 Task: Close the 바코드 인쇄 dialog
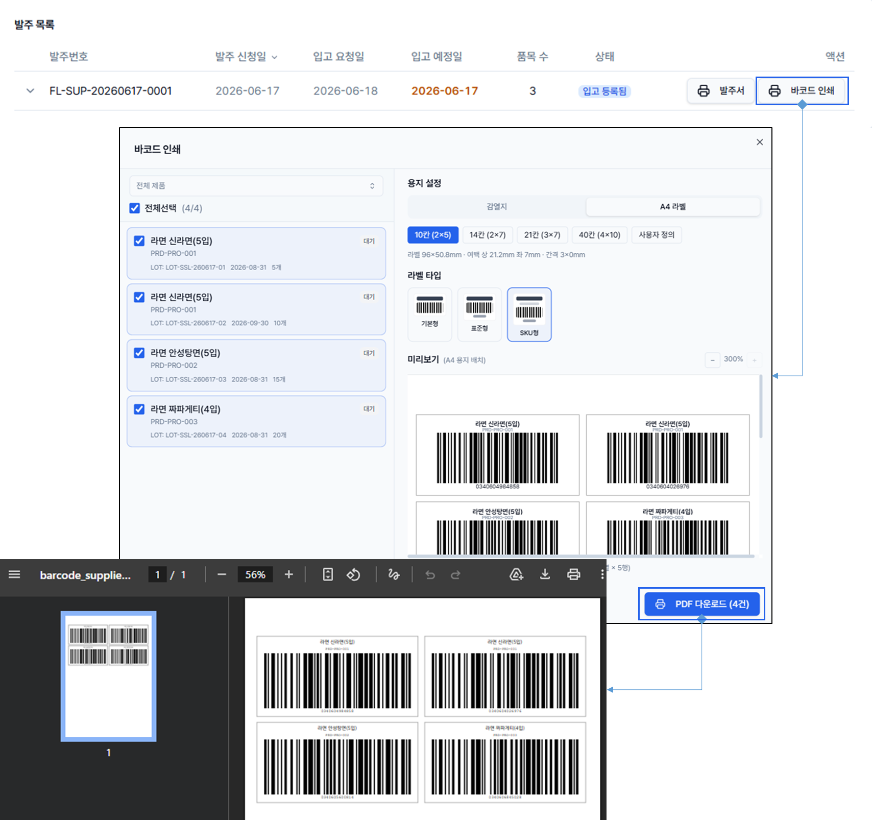pos(760,142)
